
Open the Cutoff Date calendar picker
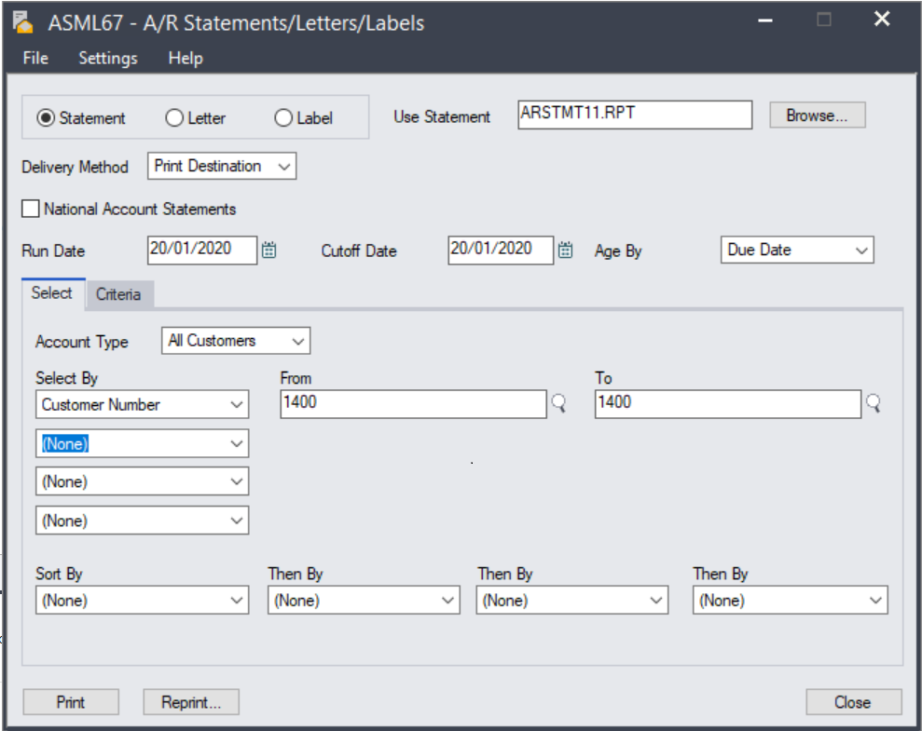point(565,250)
